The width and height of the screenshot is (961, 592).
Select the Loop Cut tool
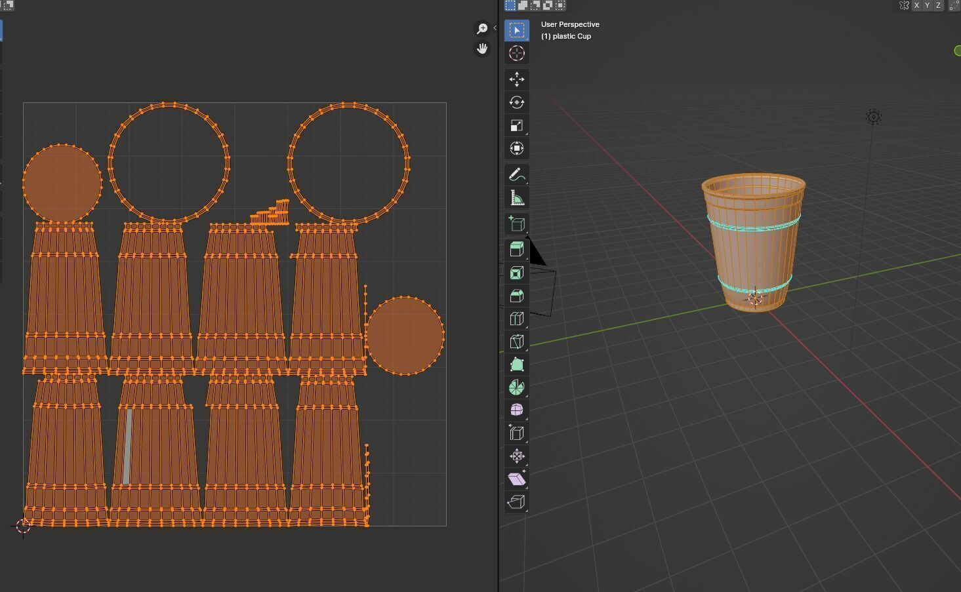pos(517,319)
